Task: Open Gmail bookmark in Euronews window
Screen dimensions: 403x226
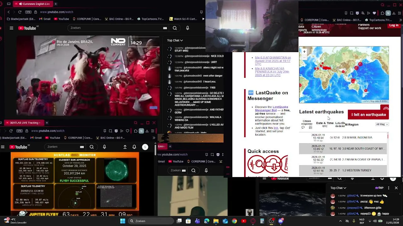Action: (44, 19)
